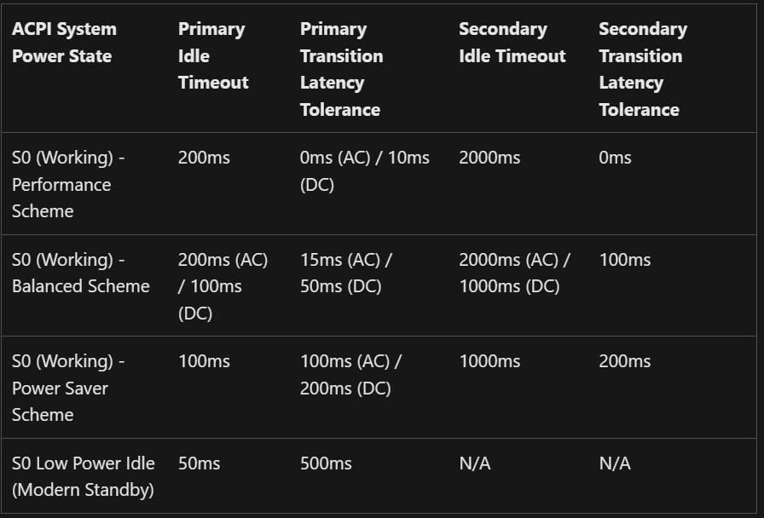
Task: Click the "Secondary Transition Latency Tolerance" header
Action: pos(642,69)
